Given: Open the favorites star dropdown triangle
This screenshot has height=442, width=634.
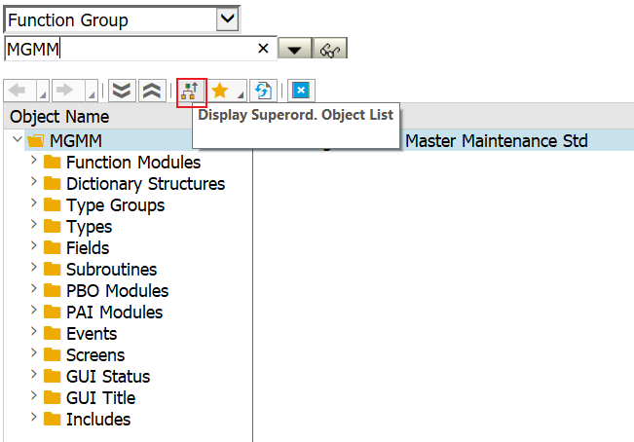Looking at the screenshot, I should 241,94.
